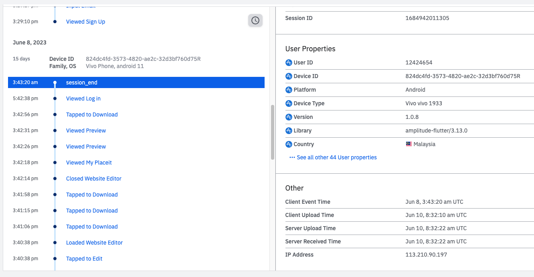Click the Amplitude icon next to Device Type
Image resolution: width=534 pixels, height=277 pixels.
[289, 103]
